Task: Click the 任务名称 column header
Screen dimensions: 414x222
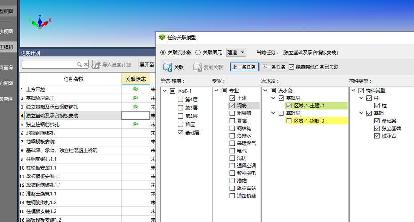Action: point(73,79)
